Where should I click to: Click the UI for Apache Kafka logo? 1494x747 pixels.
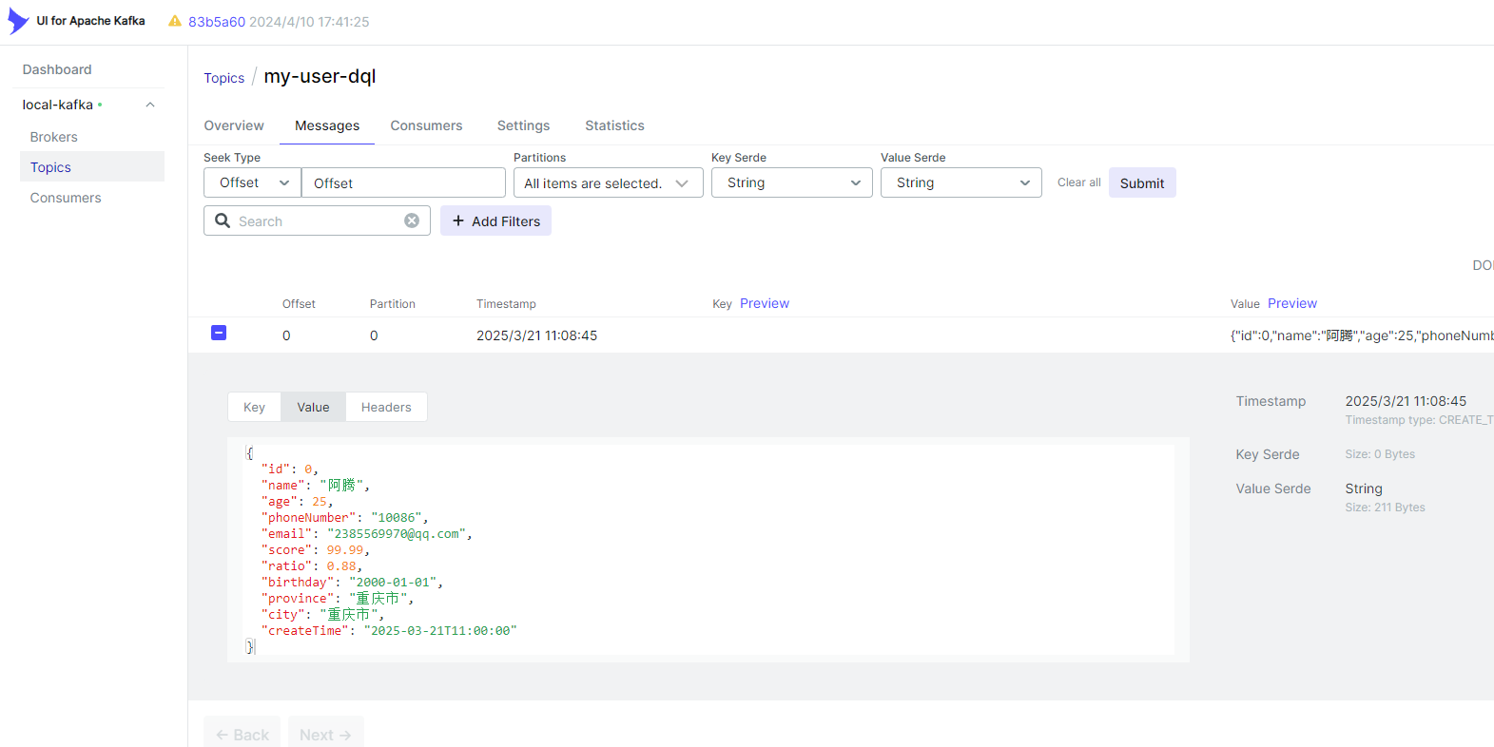(18, 21)
